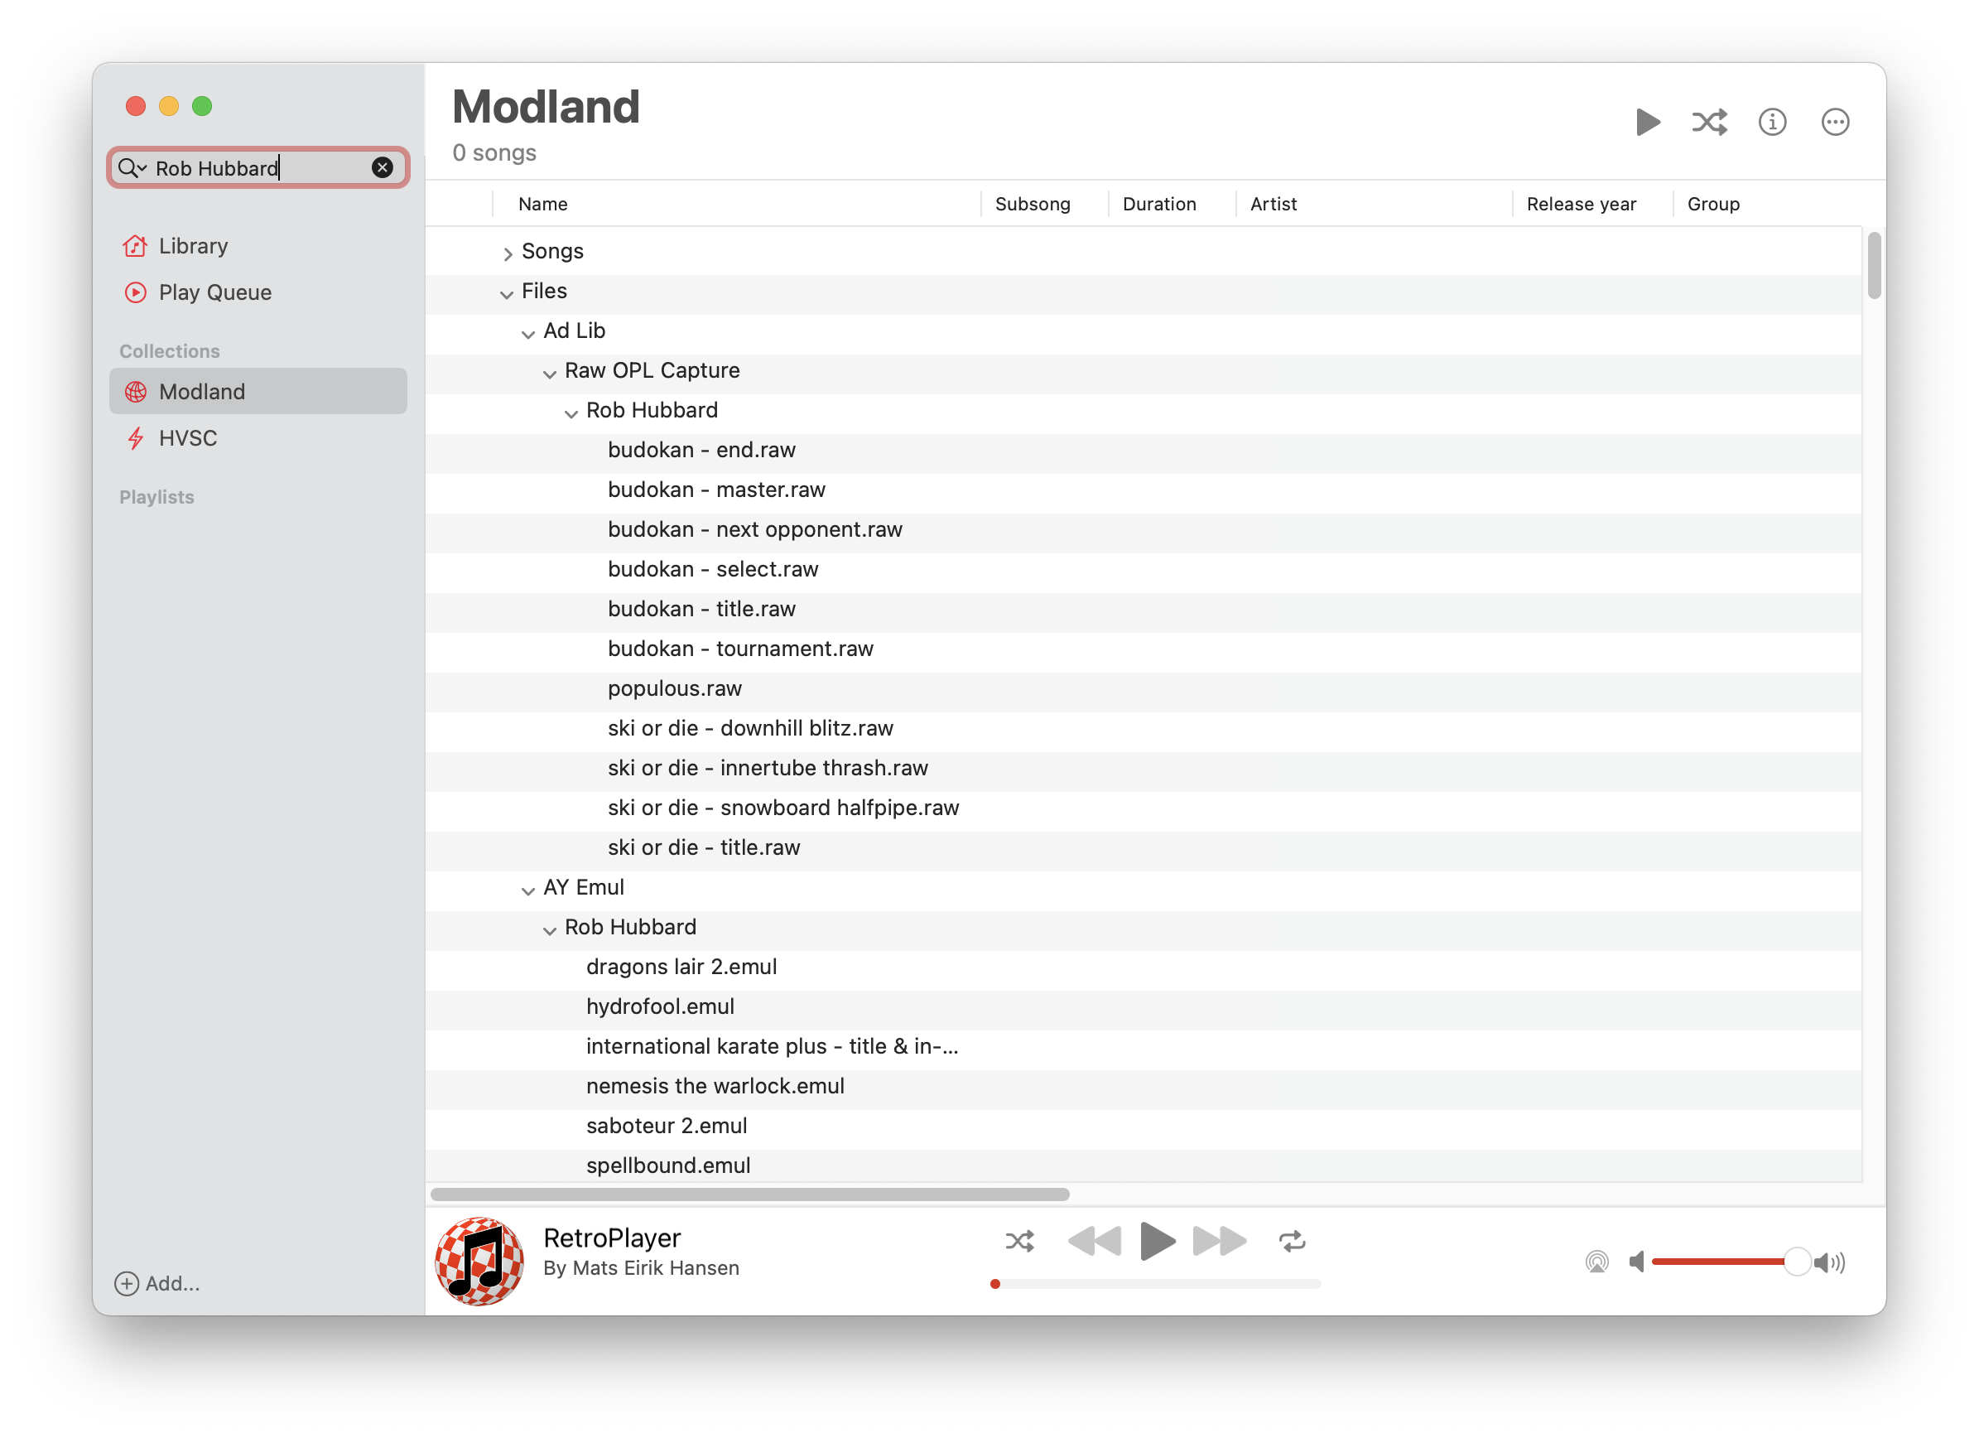Toggle repeat mode in player bar
The width and height of the screenshot is (1979, 1438).
coord(1292,1241)
